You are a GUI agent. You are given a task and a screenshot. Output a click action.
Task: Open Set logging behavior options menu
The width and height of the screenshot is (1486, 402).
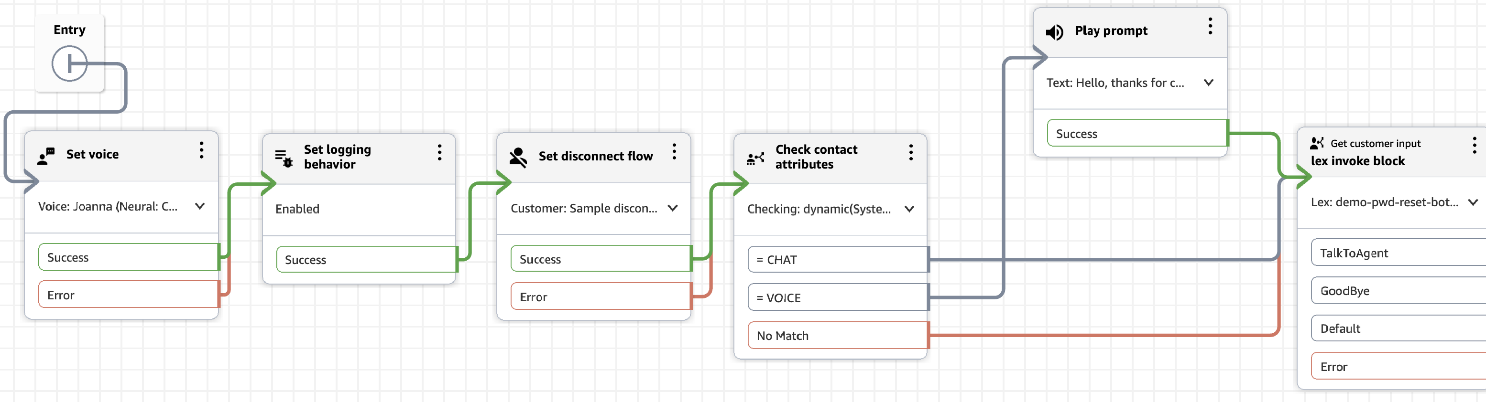tap(439, 153)
